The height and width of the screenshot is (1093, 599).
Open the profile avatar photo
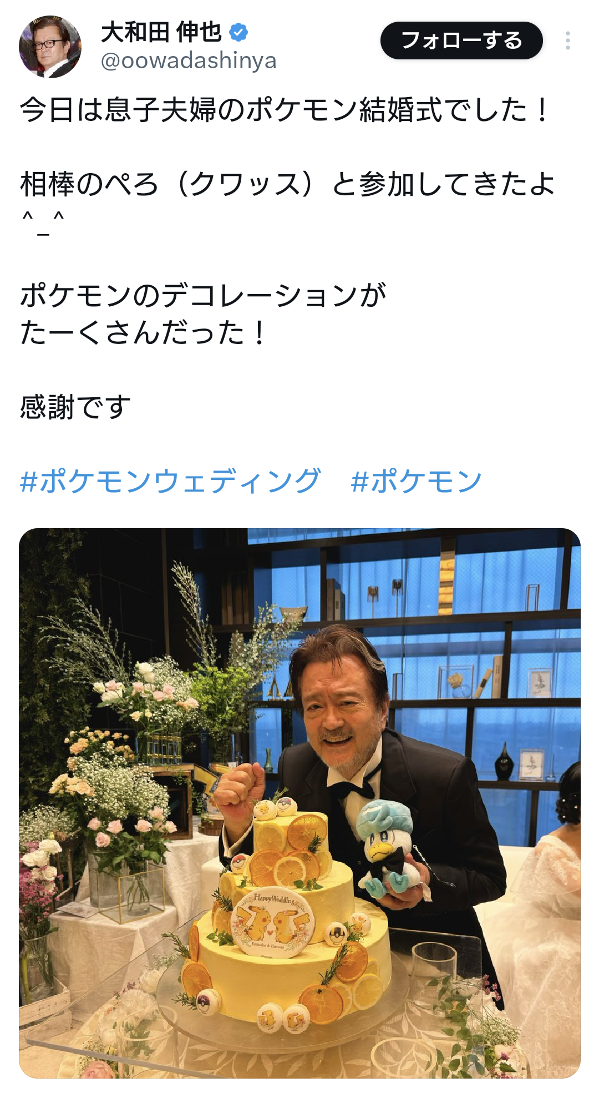(x=50, y=47)
